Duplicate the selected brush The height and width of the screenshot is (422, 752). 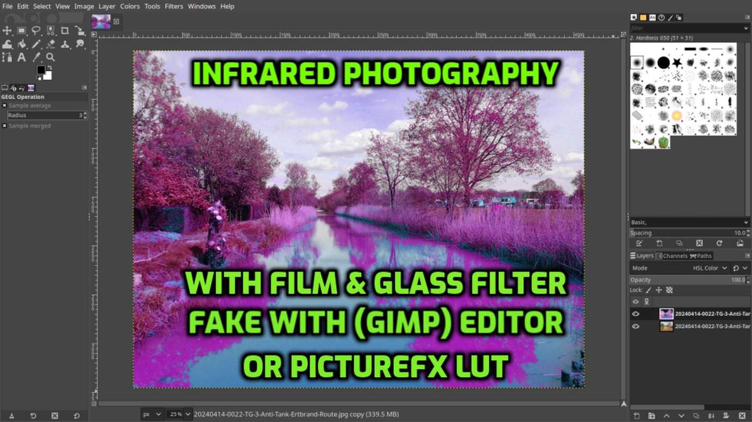coord(679,243)
